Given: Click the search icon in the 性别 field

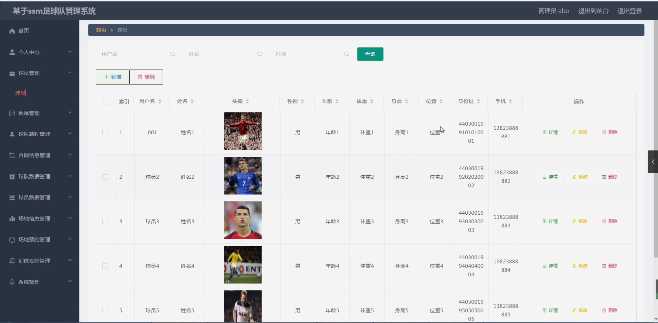Looking at the screenshot, I should tap(346, 54).
